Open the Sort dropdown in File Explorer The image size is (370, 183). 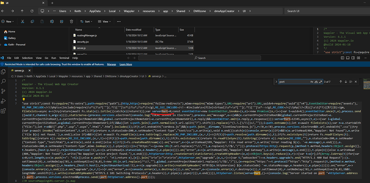pyautogui.click(x=86, y=21)
